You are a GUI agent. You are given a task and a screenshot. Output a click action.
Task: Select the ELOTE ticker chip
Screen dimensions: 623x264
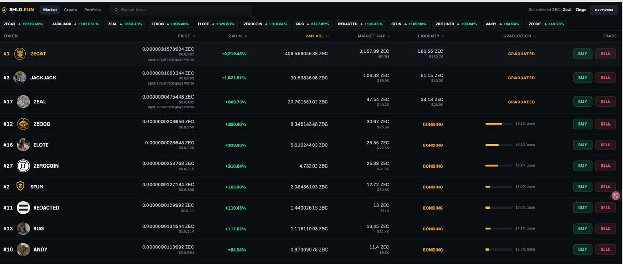tap(216, 24)
